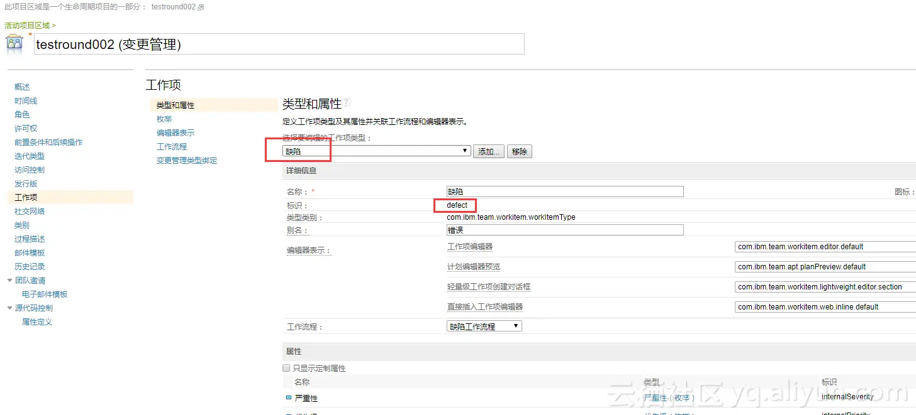Click the defect identifier value
The height and width of the screenshot is (415, 916).
click(x=457, y=205)
